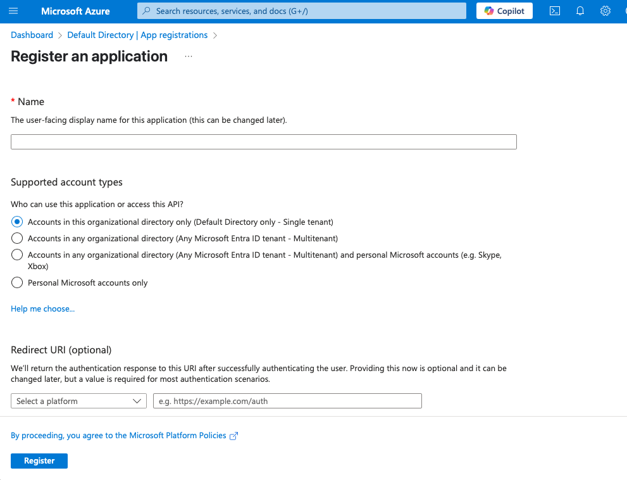
Task: Click the Supported account types heading
Action: point(67,182)
